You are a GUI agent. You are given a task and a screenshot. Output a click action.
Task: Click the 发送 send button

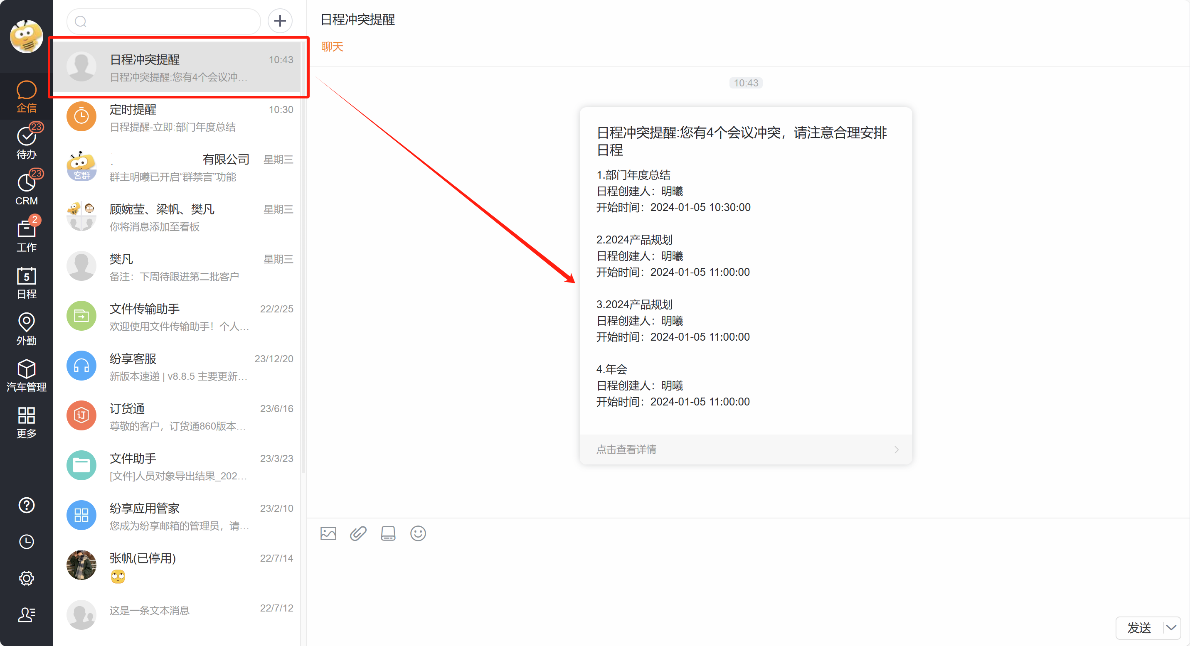tap(1139, 628)
